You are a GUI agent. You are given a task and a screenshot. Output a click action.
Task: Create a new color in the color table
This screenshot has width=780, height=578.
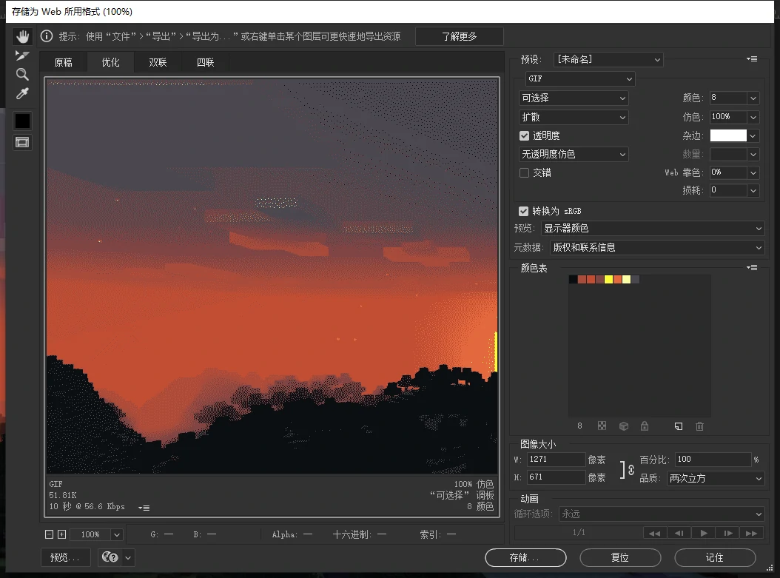679,426
